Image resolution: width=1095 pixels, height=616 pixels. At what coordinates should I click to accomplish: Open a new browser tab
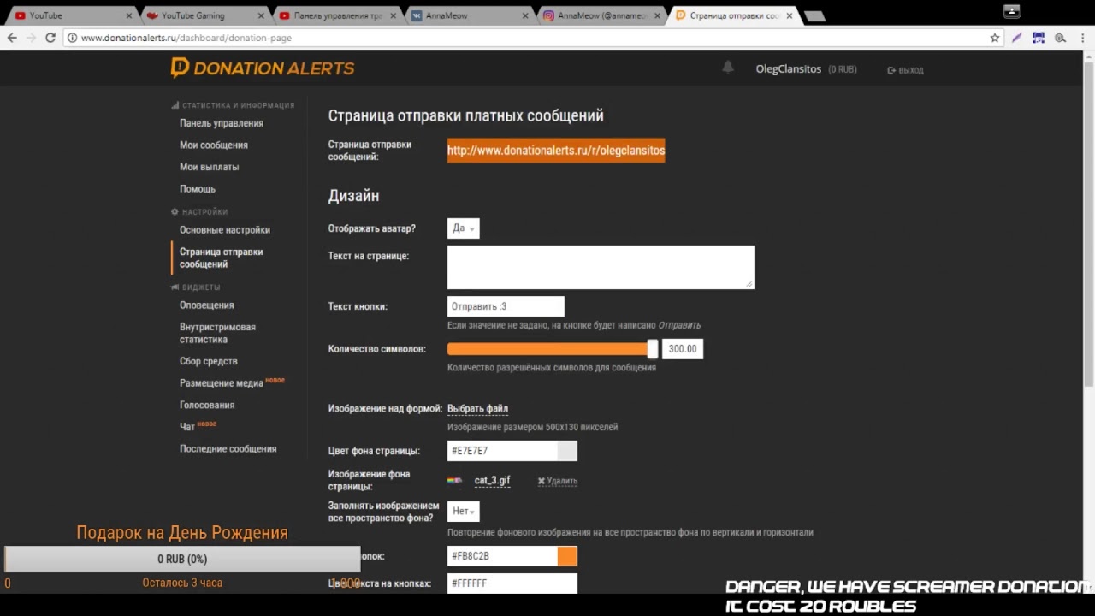point(814,15)
